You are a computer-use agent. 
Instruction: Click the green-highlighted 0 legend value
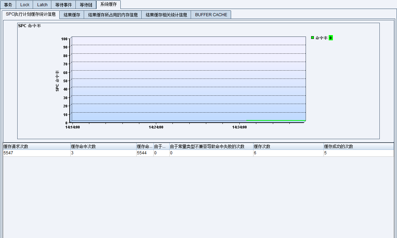[x=330, y=38]
